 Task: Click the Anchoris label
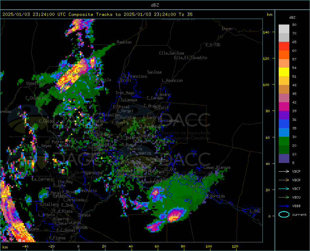click(89, 191)
